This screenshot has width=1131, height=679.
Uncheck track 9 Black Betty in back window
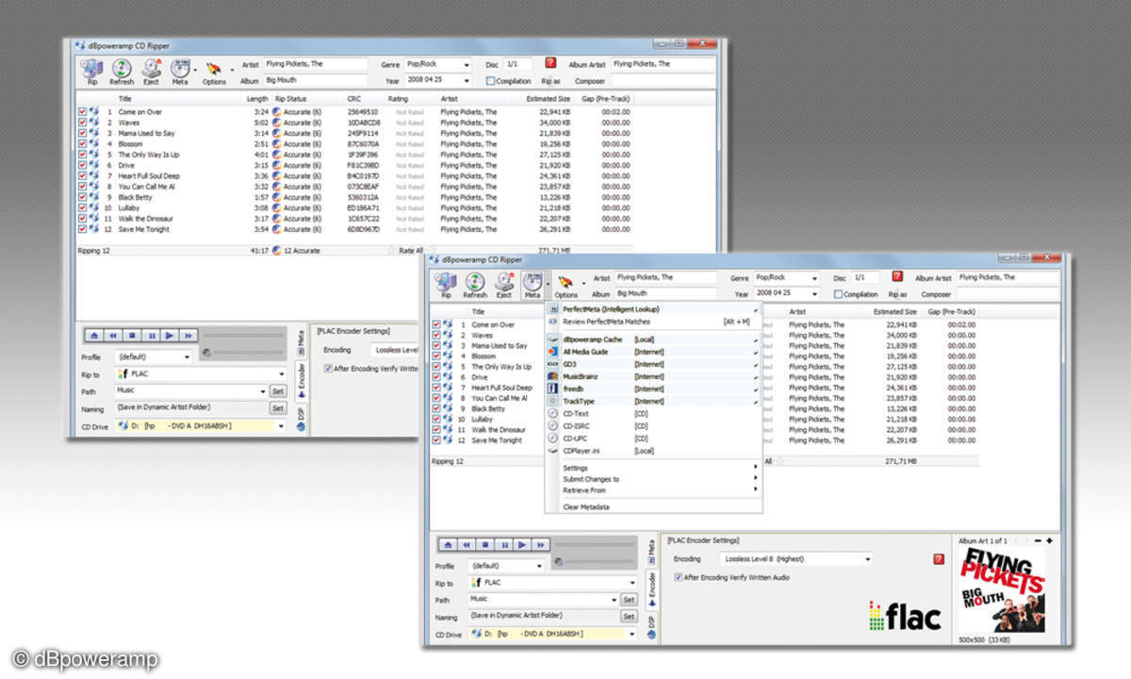[83, 197]
